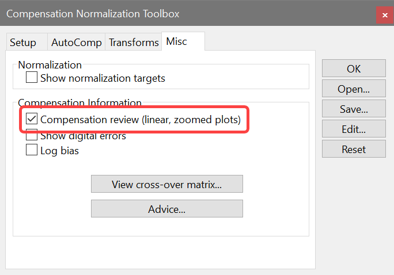Reset the compensation settings

pos(354,150)
